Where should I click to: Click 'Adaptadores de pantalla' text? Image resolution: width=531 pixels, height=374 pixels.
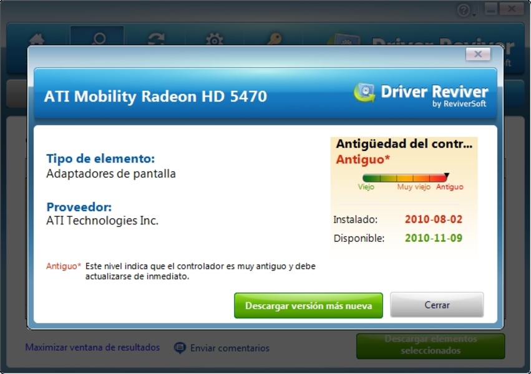(111, 173)
